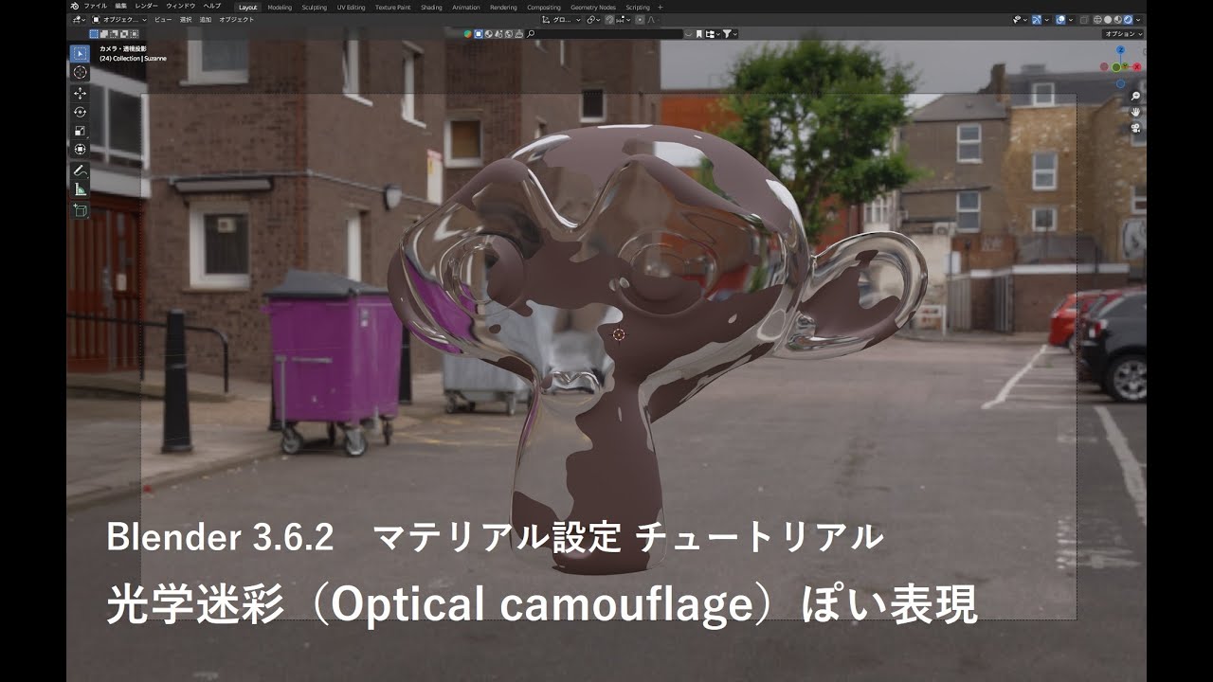Choose the Move tool
The image size is (1213, 682).
(80, 93)
